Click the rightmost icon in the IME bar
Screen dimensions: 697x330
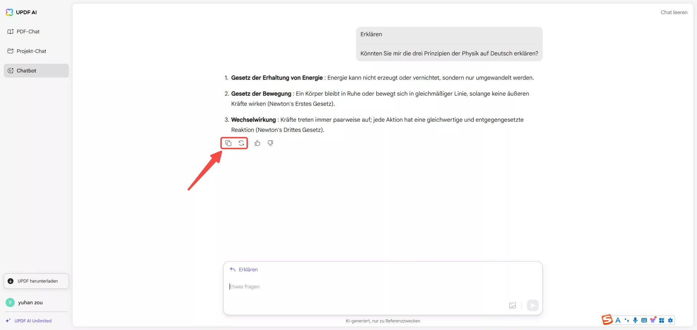(670, 320)
